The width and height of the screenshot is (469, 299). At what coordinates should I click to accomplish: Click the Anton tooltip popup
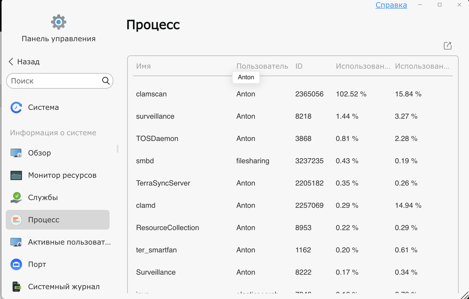(x=246, y=77)
